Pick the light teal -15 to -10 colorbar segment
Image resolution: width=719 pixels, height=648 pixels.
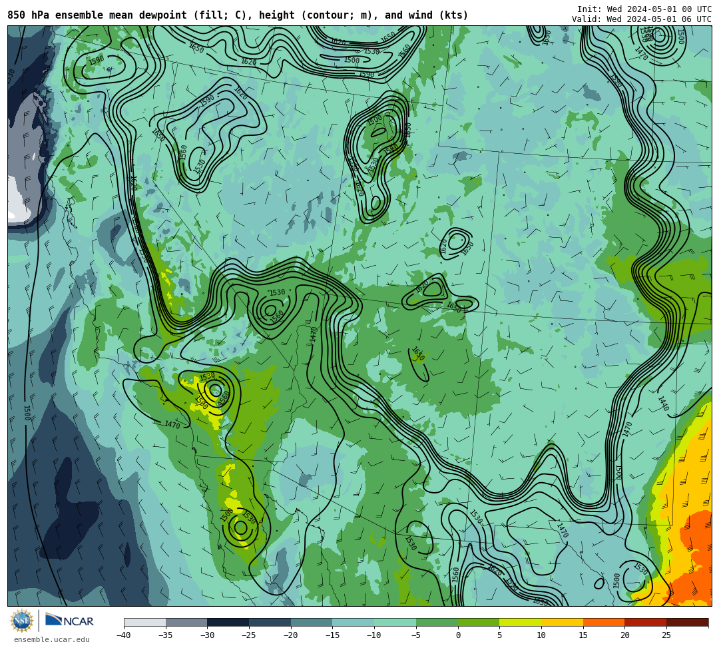[354, 622]
